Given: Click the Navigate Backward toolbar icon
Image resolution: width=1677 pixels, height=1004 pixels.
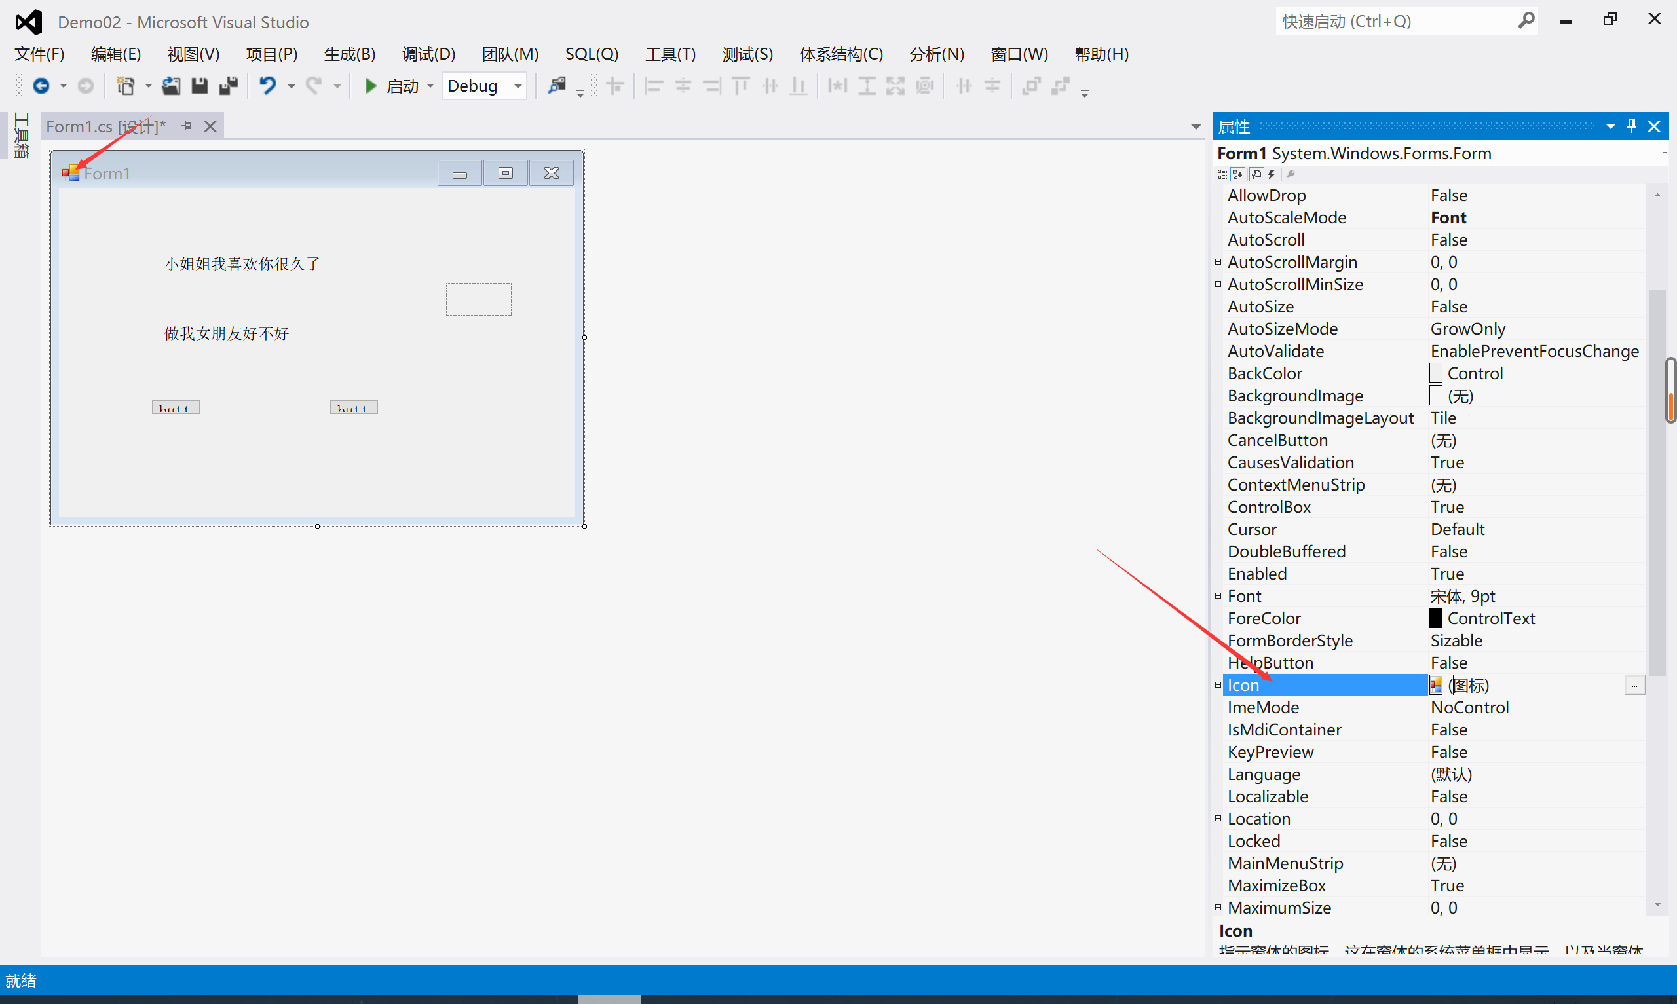Looking at the screenshot, I should click(41, 86).
